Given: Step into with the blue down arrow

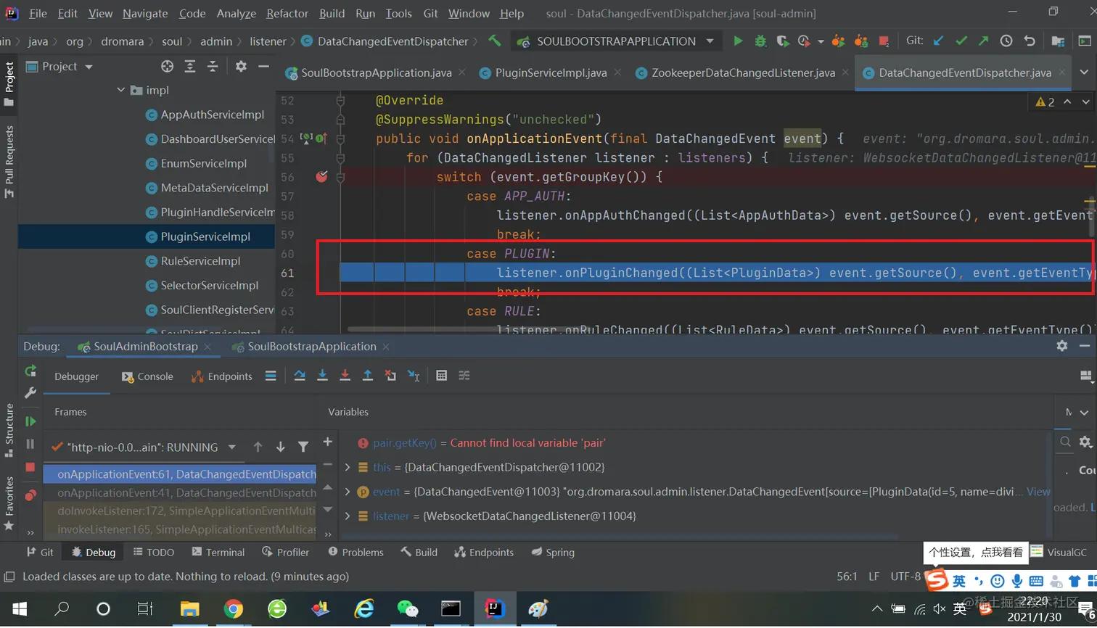Looking at the screenshot, I should pyautogui.click(x=322, y=376).
